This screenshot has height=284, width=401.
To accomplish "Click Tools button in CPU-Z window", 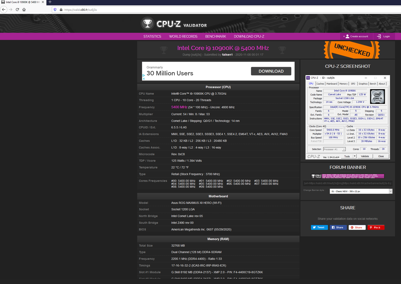I will (347, 156).
